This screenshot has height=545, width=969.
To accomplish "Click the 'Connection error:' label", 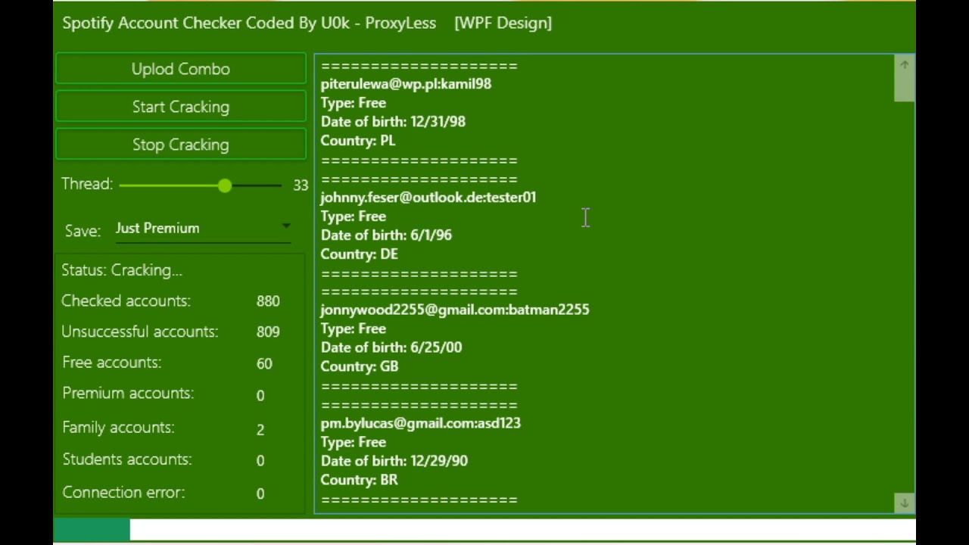I will click(123, 492).
